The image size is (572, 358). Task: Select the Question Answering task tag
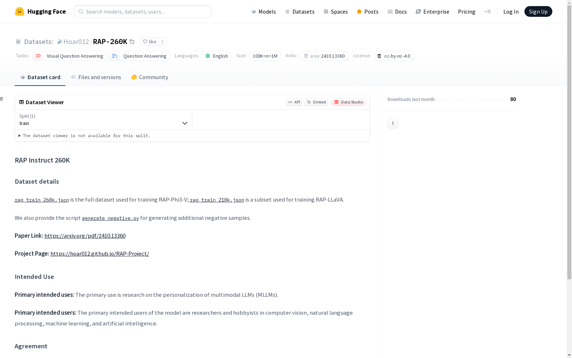pyautogui.click(x=139, y=56)
